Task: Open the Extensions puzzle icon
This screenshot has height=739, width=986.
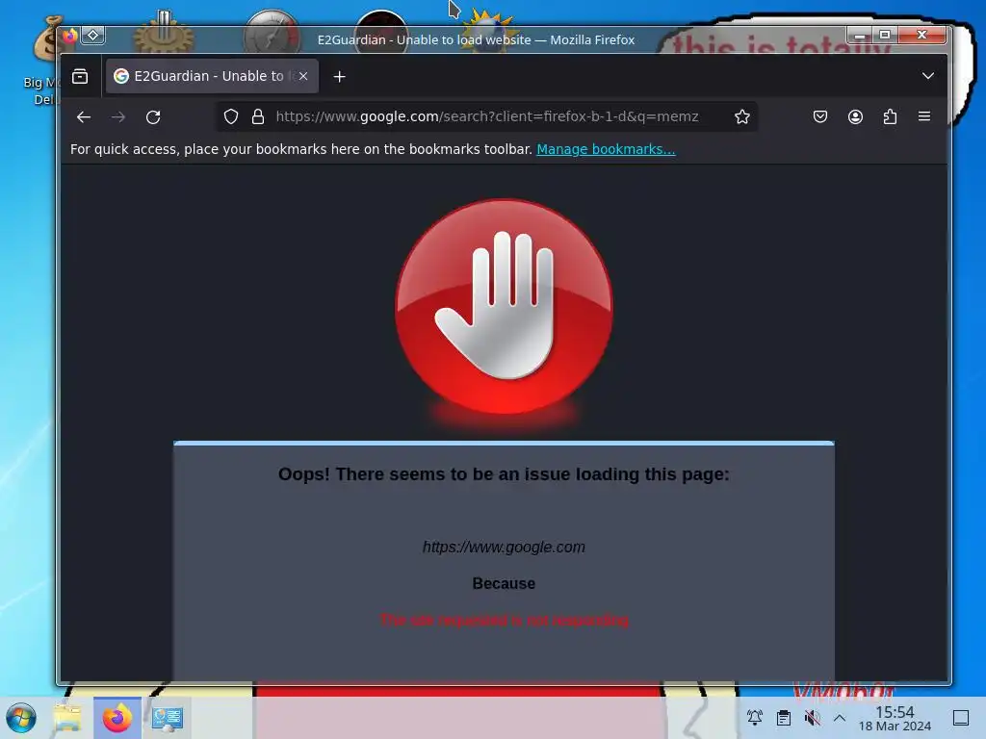Action: pyautogui.click(x=890, y=116)
